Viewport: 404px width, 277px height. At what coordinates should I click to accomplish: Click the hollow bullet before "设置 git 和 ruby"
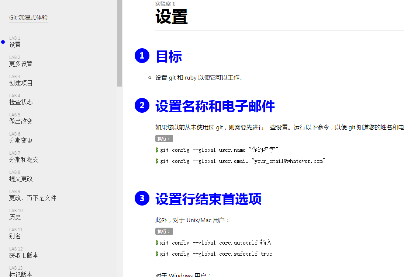149,77
